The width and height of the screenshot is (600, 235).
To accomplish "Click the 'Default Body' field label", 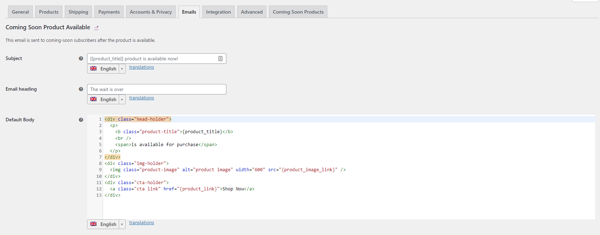I will [20, 120].
